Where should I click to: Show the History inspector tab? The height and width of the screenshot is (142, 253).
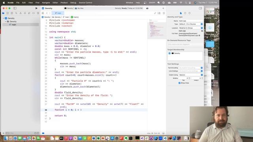(185, 13)
